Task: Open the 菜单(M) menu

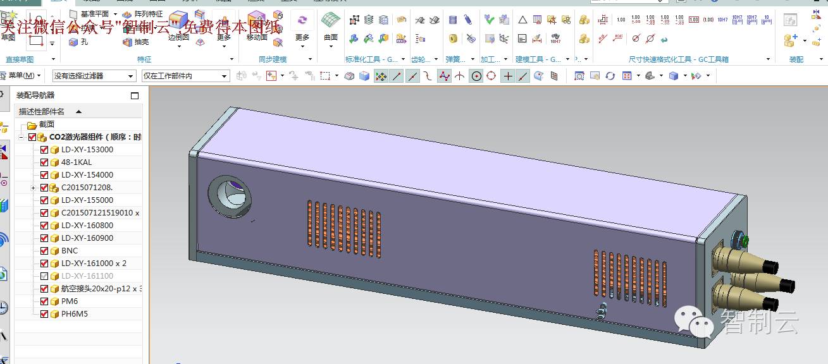Action: (x=22, y=76)
